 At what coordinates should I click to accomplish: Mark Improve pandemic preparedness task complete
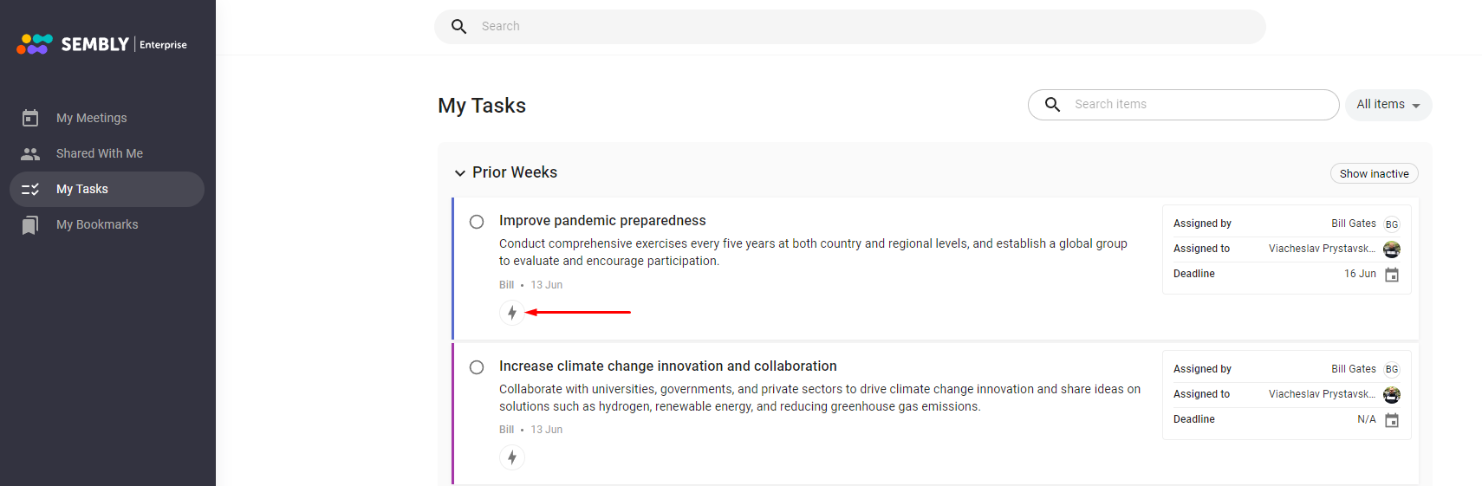[477, 222]
